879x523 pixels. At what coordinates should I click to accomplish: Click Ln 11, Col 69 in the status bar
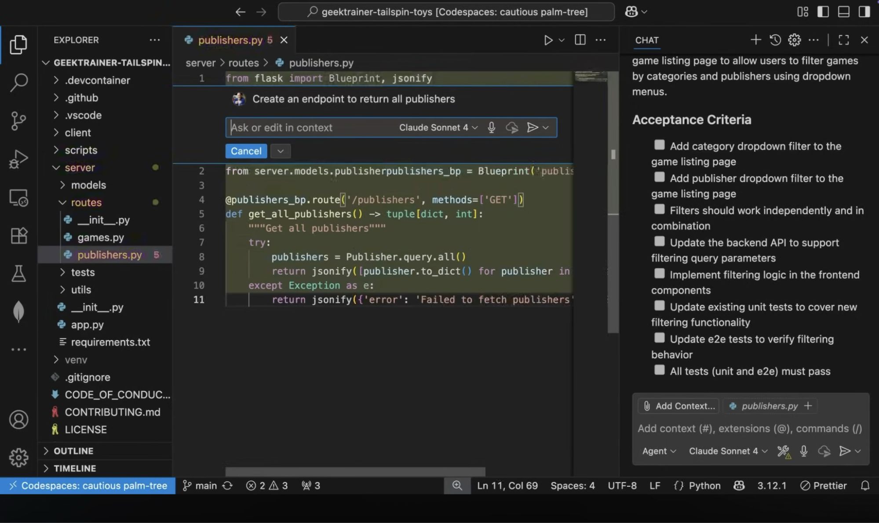click(507, 486)
